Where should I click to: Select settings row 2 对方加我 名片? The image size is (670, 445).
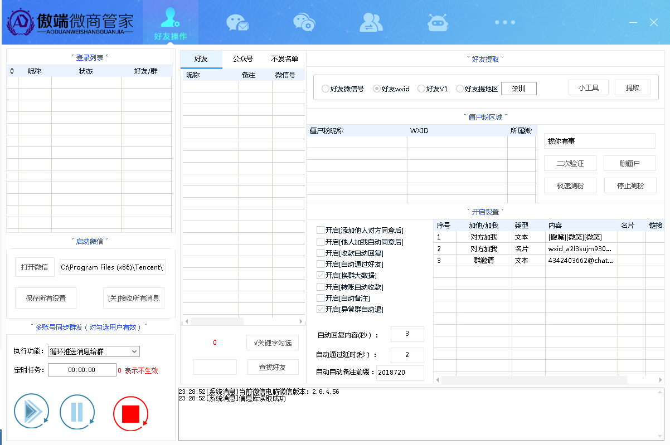coord(548,249)
